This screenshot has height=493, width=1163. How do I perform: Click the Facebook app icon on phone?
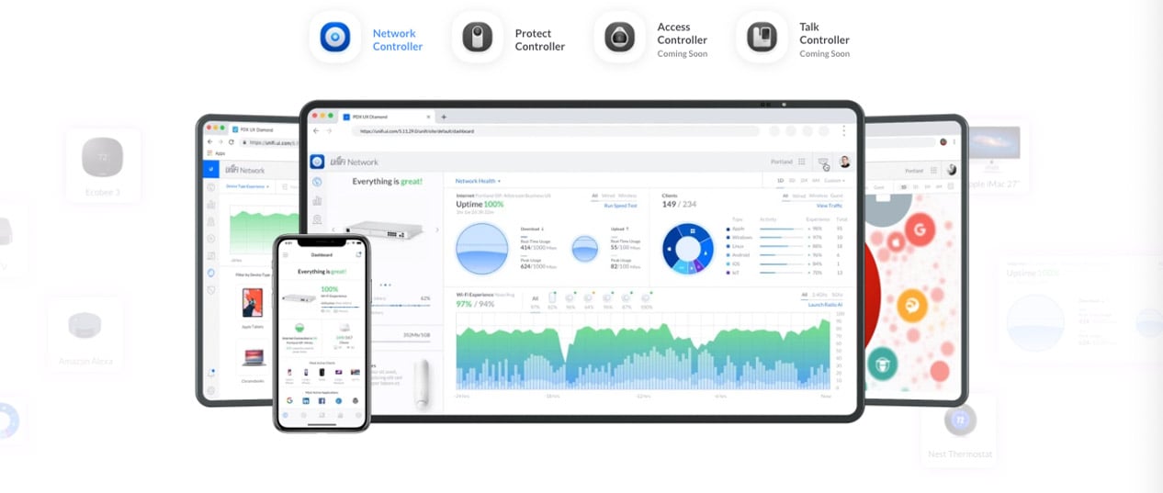322,401
